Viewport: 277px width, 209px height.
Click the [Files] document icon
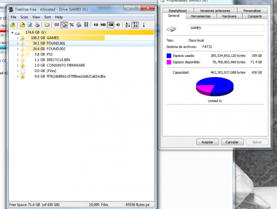[x=23, y=71]
